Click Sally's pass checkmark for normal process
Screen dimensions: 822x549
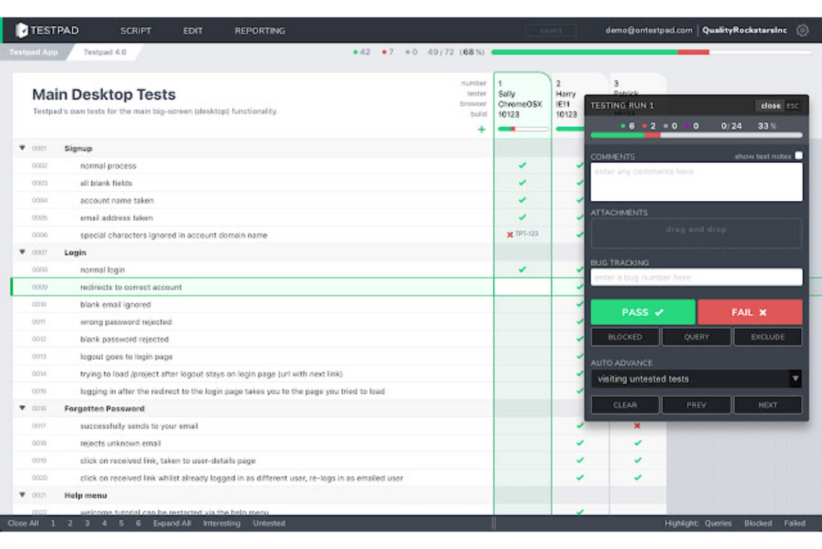pyautogui.click(x=522, y=165)
